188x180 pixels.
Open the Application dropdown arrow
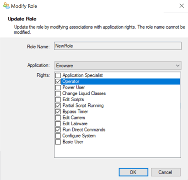[x=177, y=66]
